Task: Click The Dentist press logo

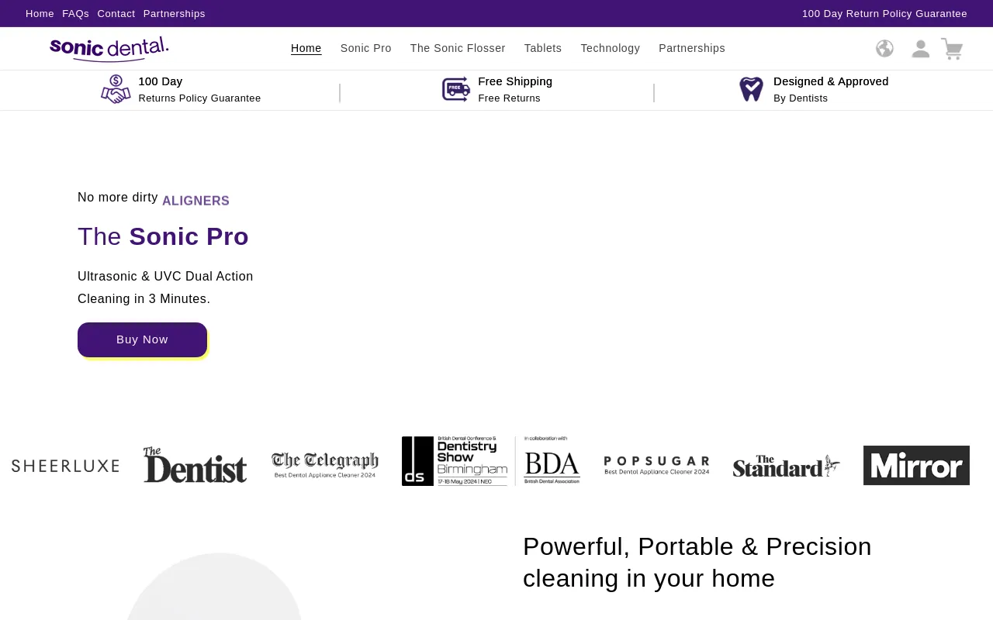Action: click(x=195, y=465)
